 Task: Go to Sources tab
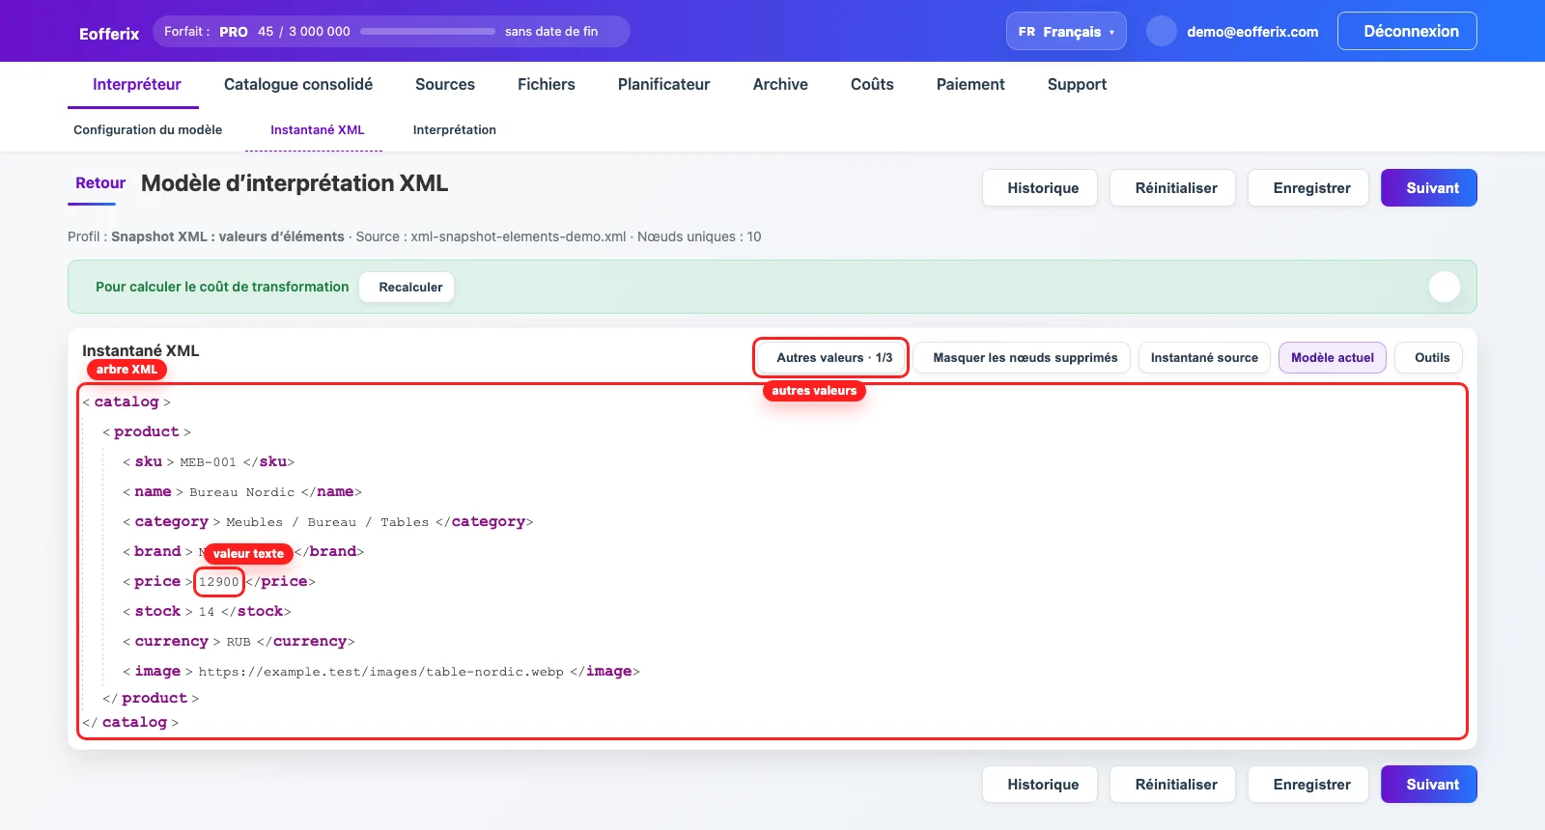point(445,84)
